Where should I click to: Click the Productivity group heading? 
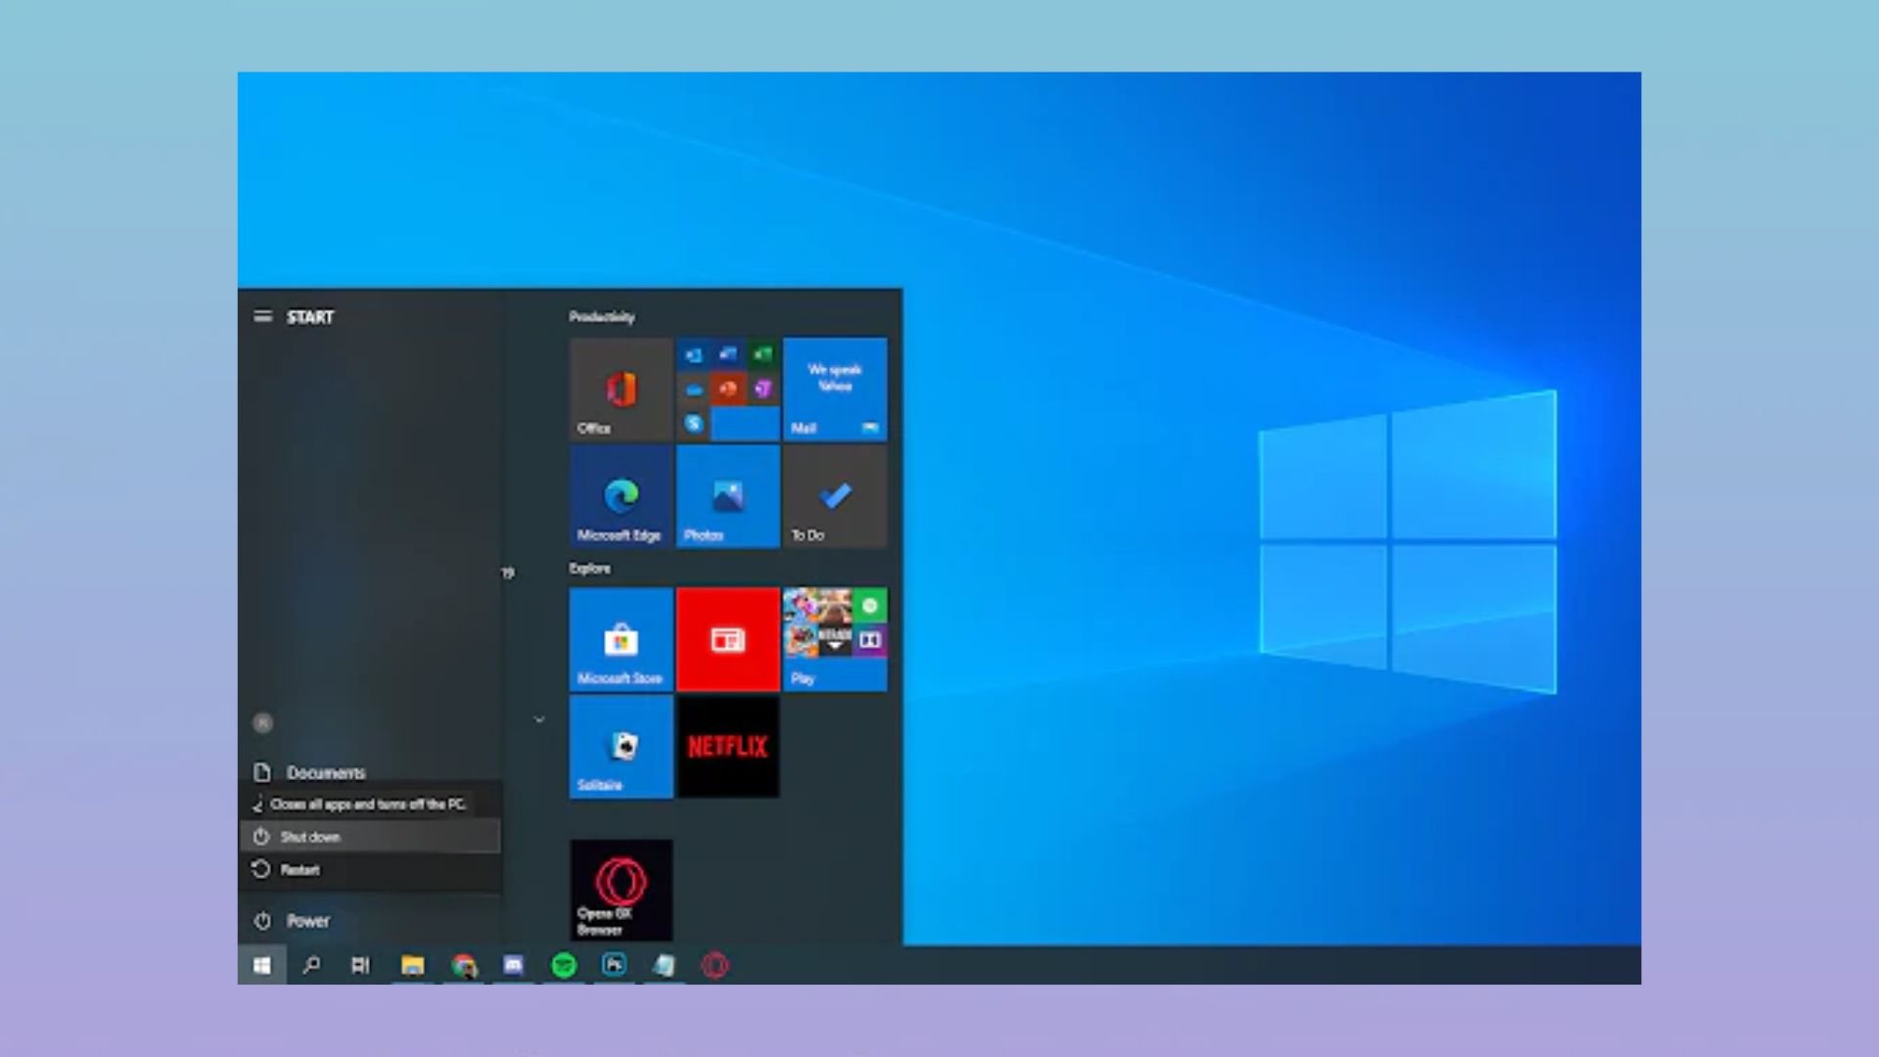click(x=602, y=317)
